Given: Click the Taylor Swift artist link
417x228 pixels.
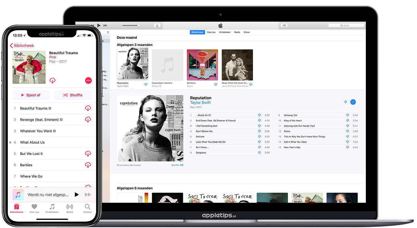Looking at the screenshot, I should pyautogui.click(x=200, y=103).
